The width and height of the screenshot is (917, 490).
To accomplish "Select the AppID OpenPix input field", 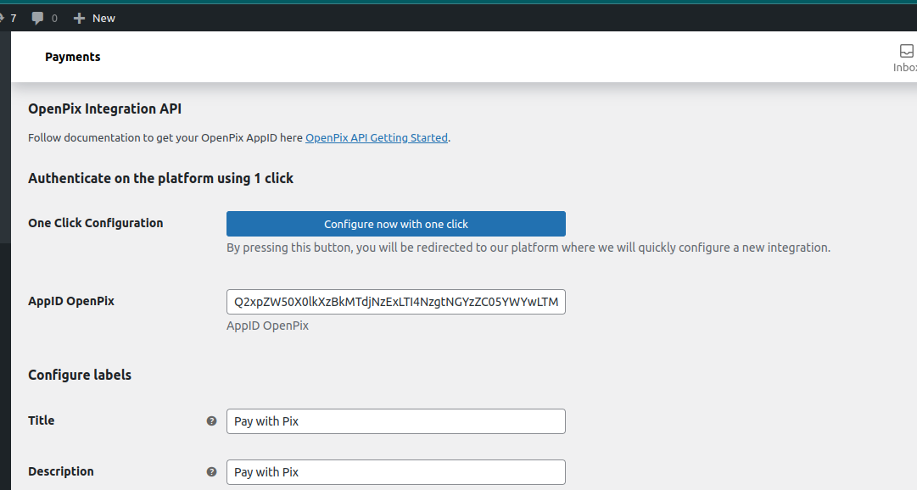I will pos(395,302).
